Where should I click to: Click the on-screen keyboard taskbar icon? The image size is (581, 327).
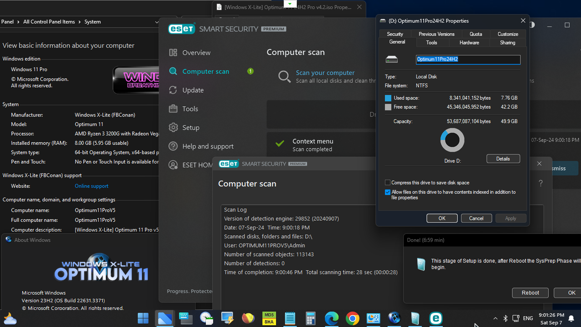click(x=185, y=318)
